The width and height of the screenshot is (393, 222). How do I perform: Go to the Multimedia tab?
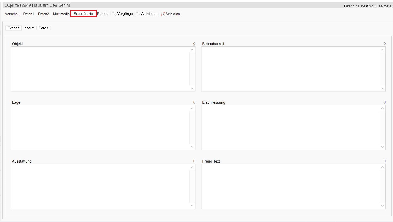click(61, 14)
